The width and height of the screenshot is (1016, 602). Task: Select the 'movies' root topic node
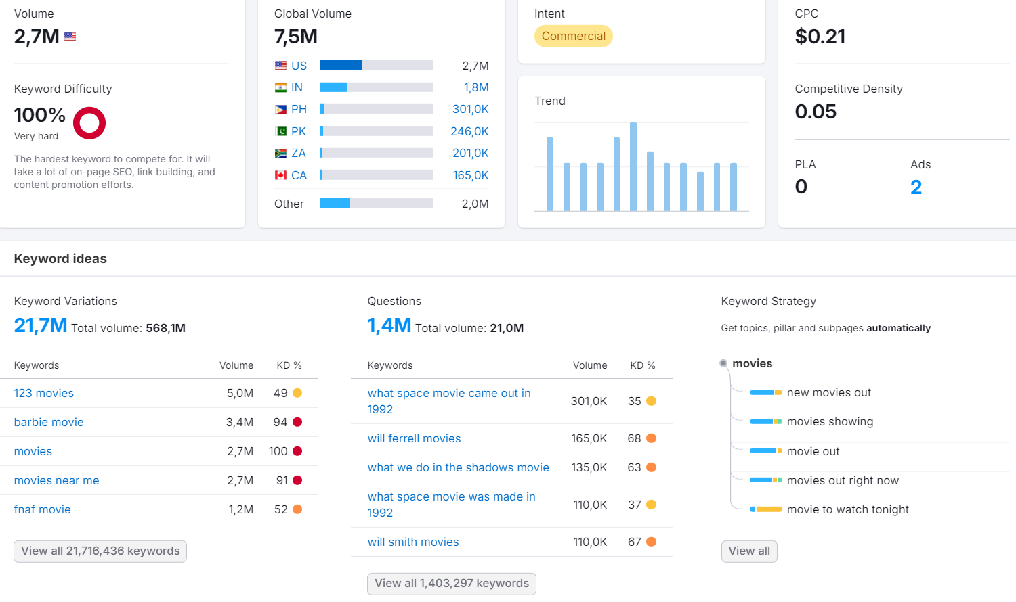pos(752,363)
